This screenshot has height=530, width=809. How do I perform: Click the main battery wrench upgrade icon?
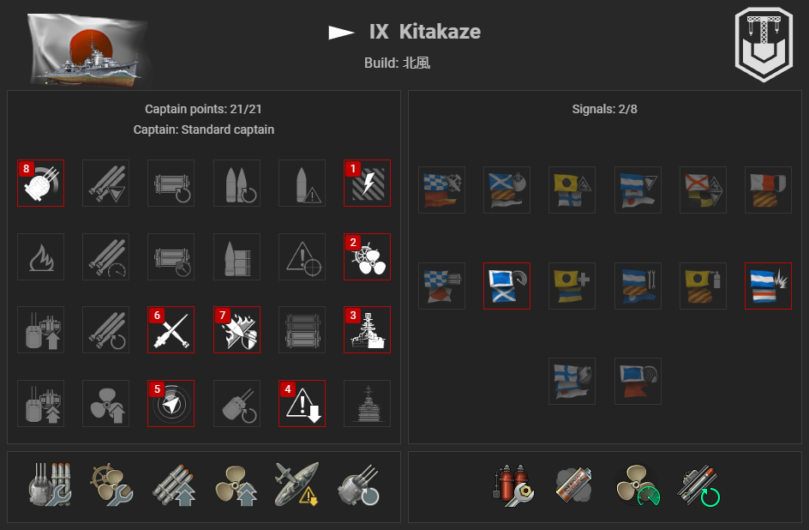[x=50, y=485]
